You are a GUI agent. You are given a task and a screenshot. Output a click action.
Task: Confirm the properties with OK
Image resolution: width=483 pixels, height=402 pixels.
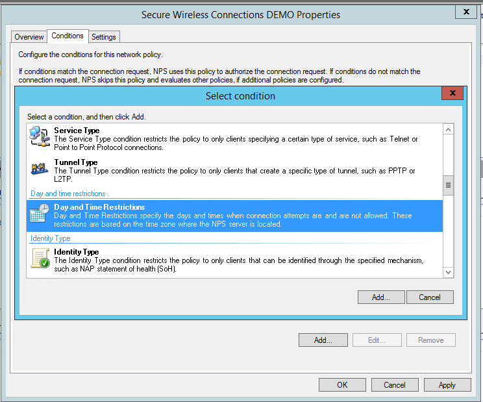click(342, 384)
